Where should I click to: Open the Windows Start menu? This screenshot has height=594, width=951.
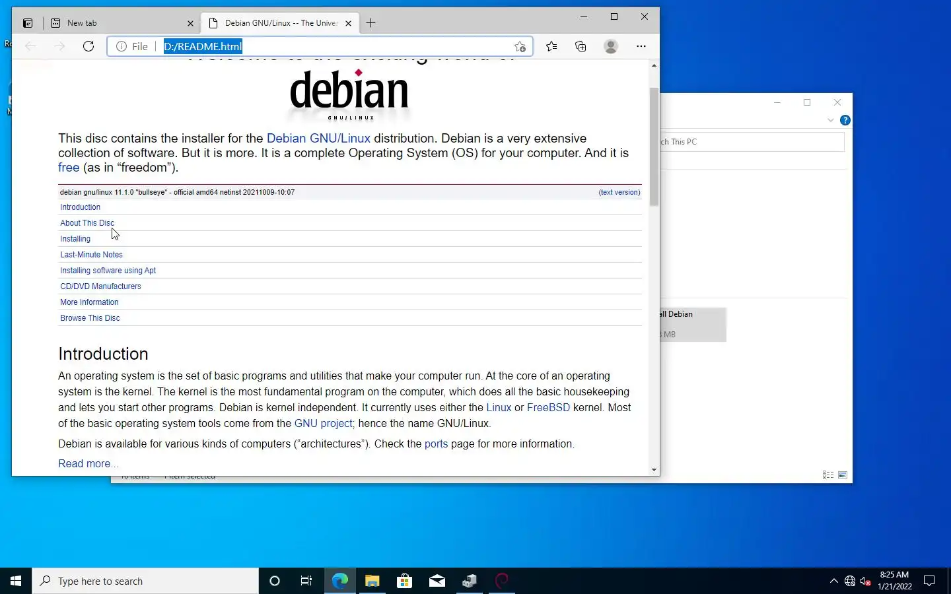pos(16,581)
